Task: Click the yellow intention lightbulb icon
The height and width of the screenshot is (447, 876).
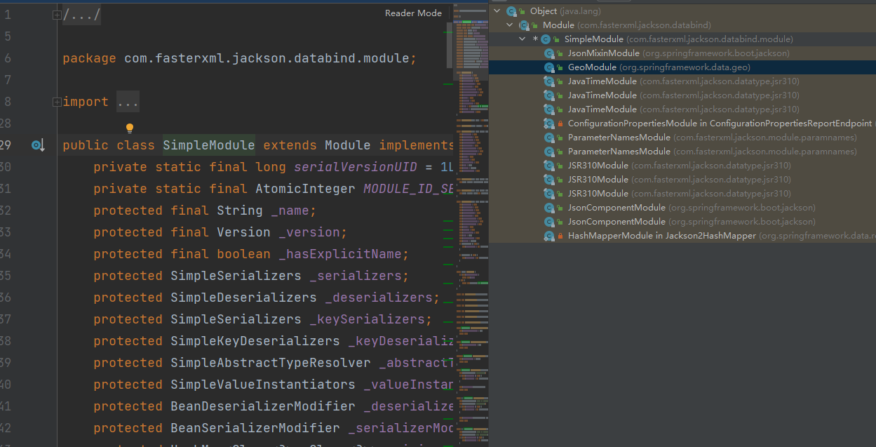Action: click(x=129, y=128)
